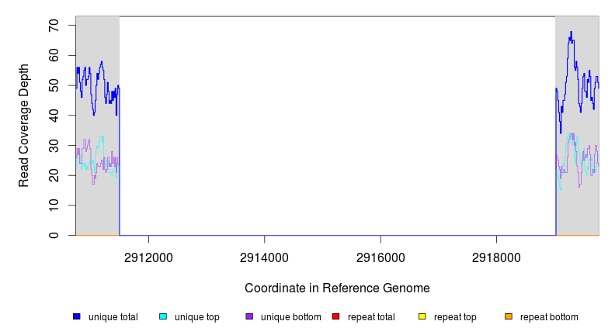
Task: Select the 'repeat total' legend label
Action: pos(372,317)
